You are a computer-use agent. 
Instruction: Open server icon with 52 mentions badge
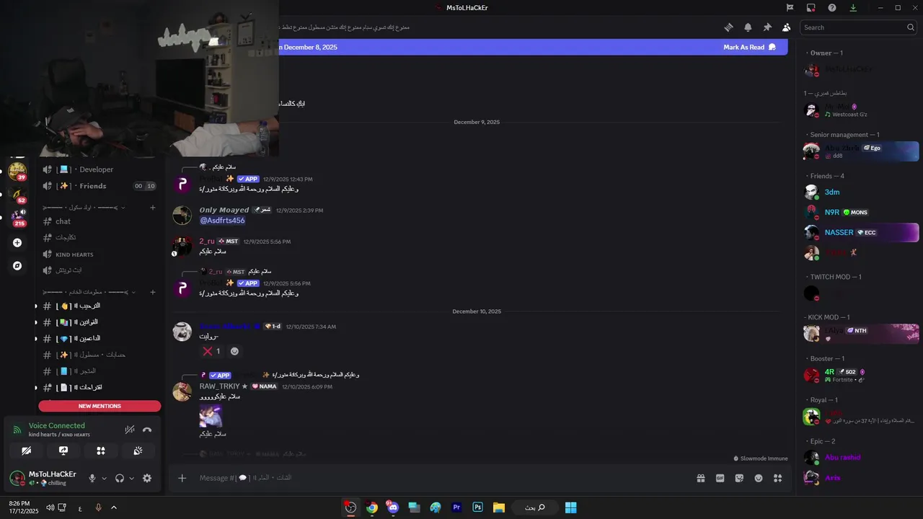17,195
